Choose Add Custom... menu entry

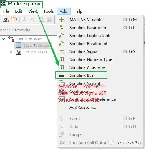100,107
